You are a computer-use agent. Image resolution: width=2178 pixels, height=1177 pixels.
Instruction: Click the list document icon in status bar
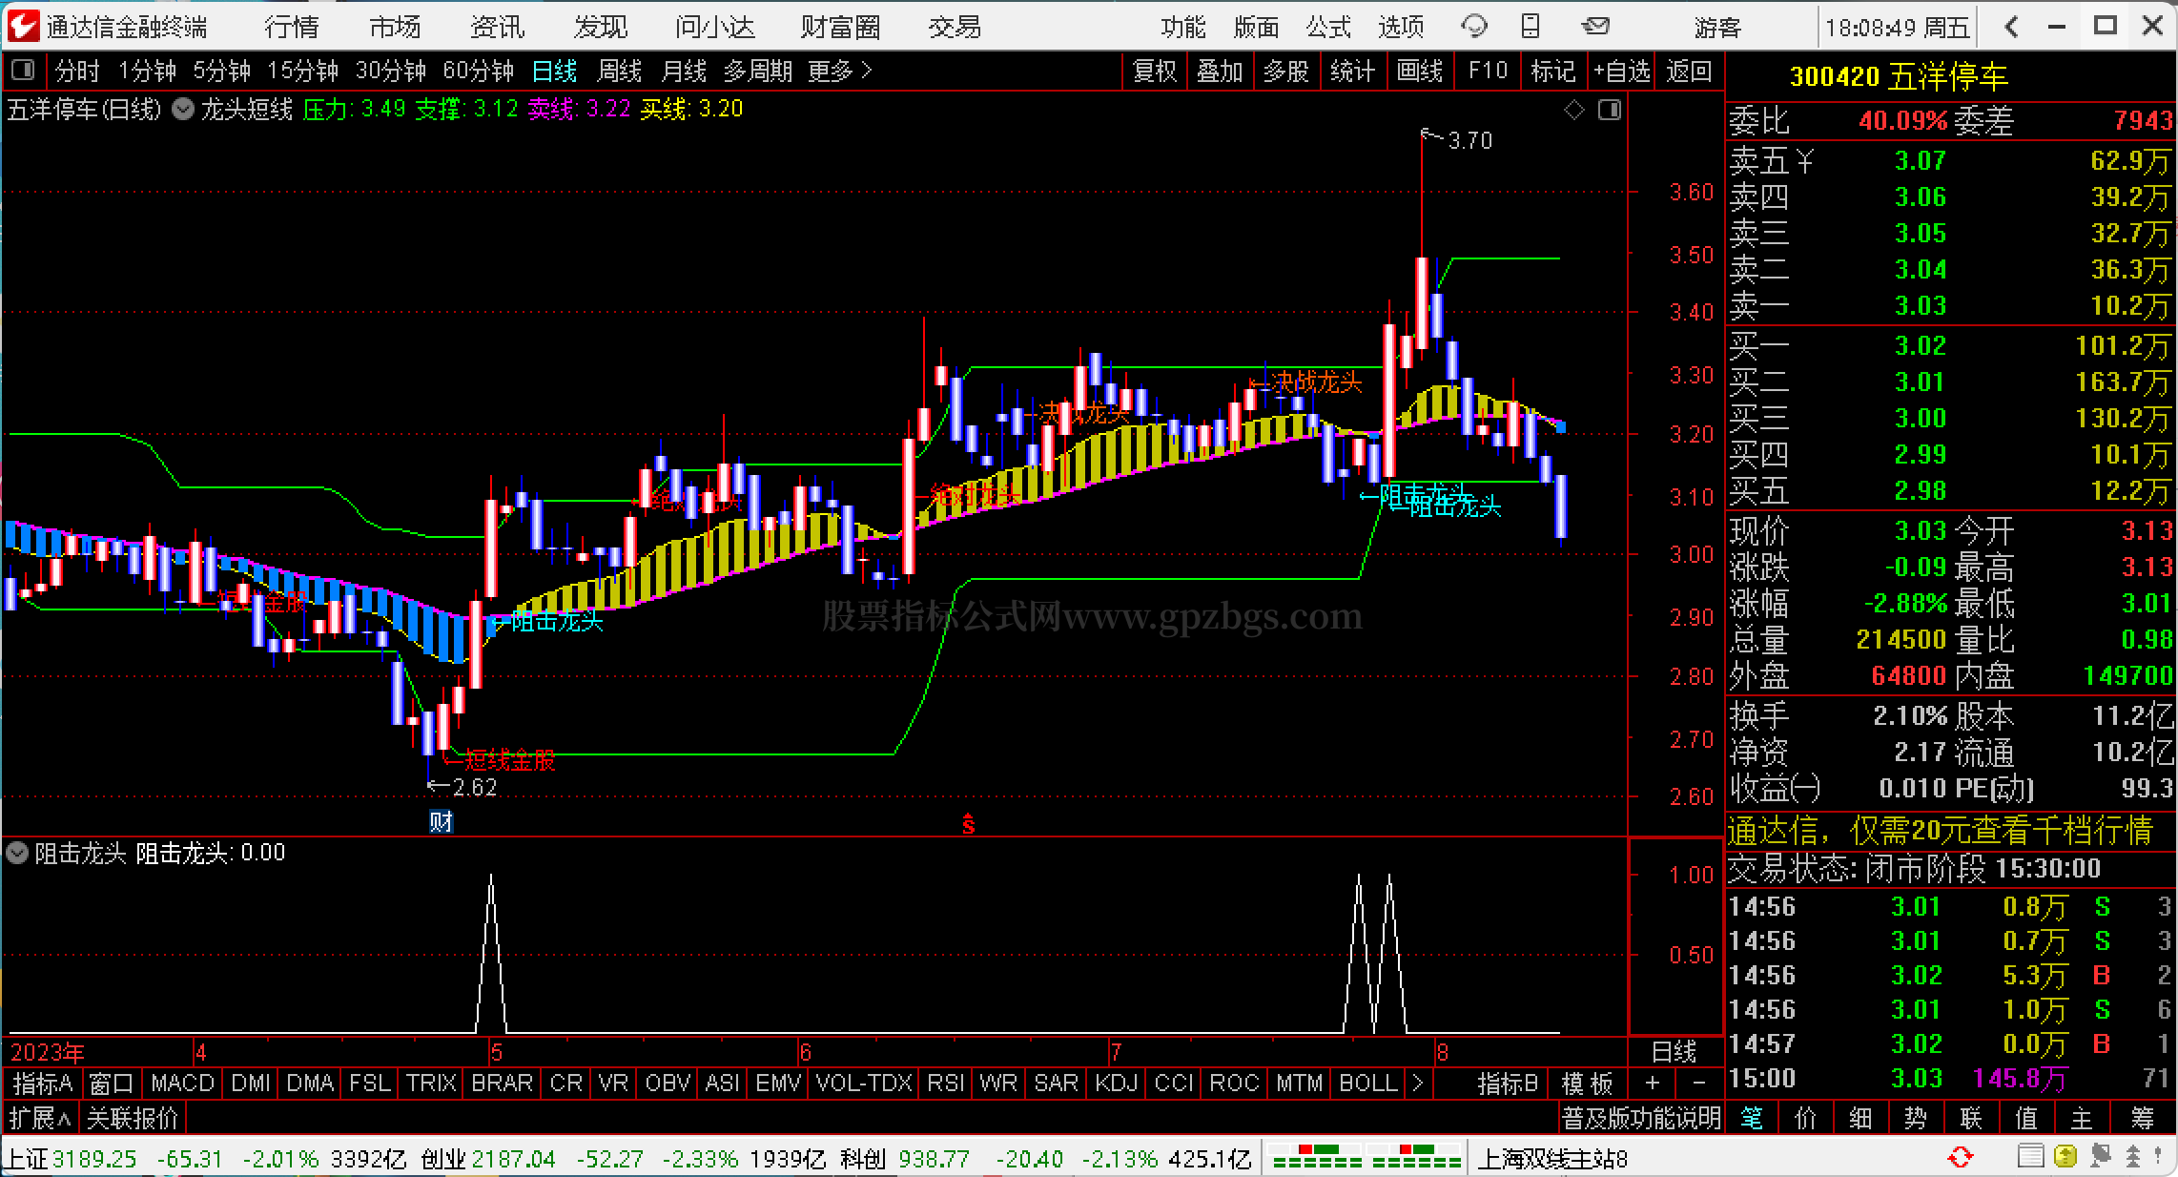click(2030, 1157)
